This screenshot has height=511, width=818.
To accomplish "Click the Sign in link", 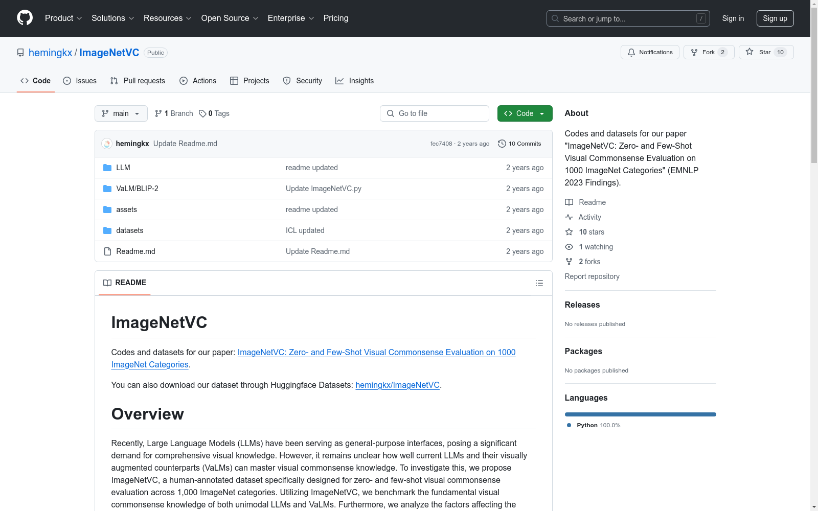I will pyautogui.click(x=733, y=18).
